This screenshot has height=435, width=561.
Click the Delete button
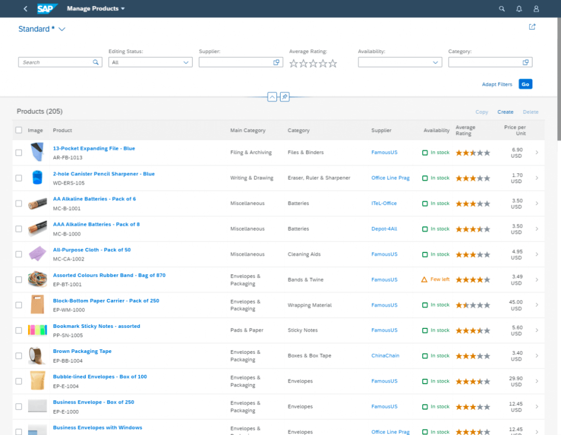(x=530, y=112)
